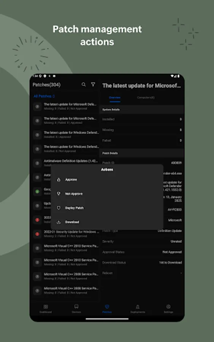Select Microsoft Defender update marked Approved
This screenshot has height=342, width=214.
(65, 120)
